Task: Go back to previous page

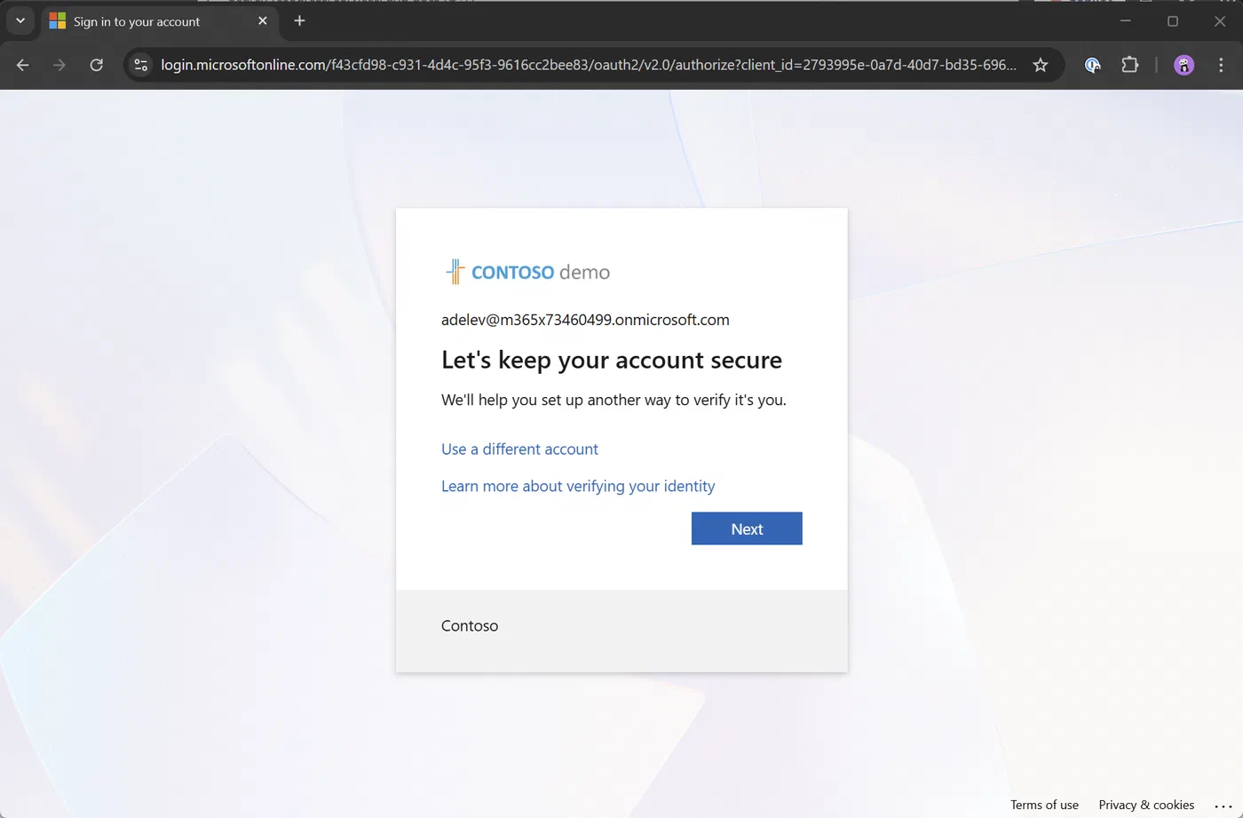Action: [x=23, y=65]
